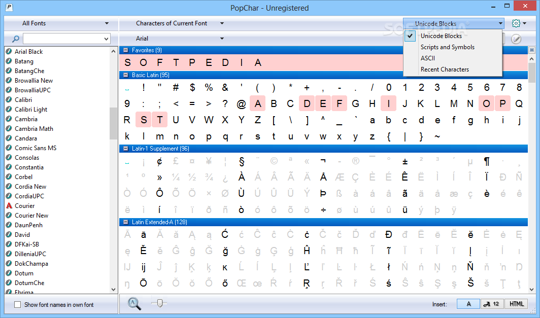Choose Scripts and Symbols from menu

(x=447, y=47)
